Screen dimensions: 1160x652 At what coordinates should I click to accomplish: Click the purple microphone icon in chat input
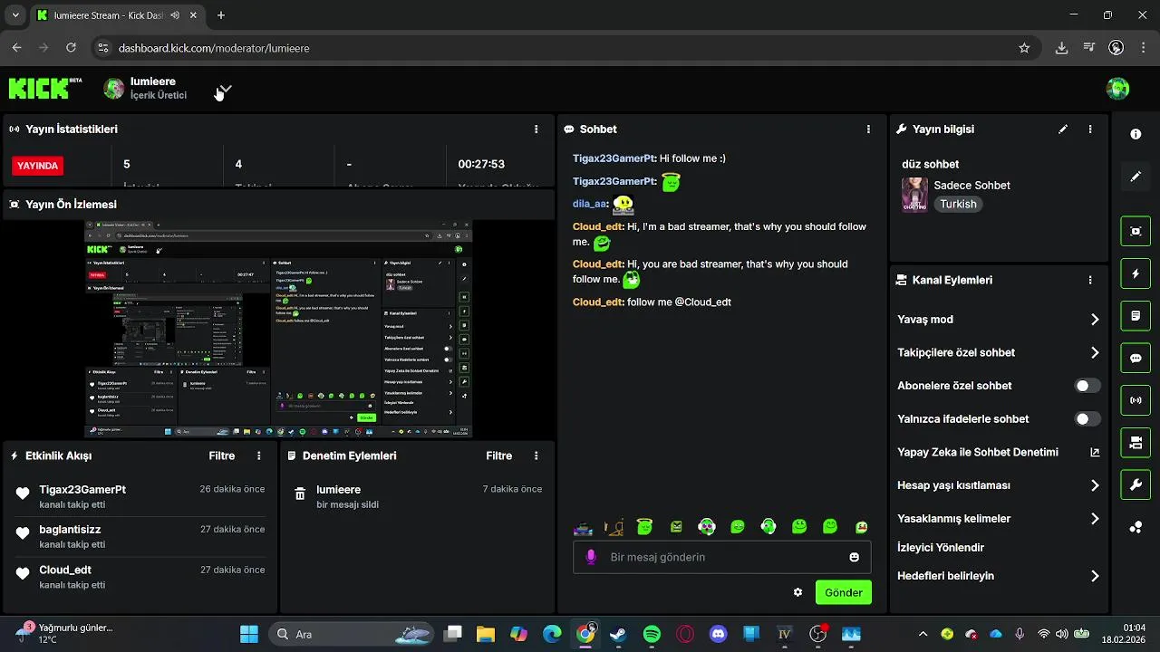(591, 557)
